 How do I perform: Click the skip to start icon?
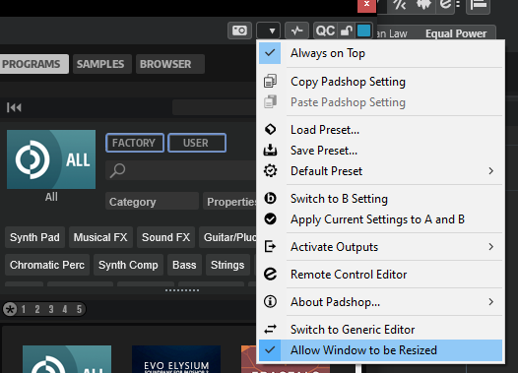(x=14, y=107)
